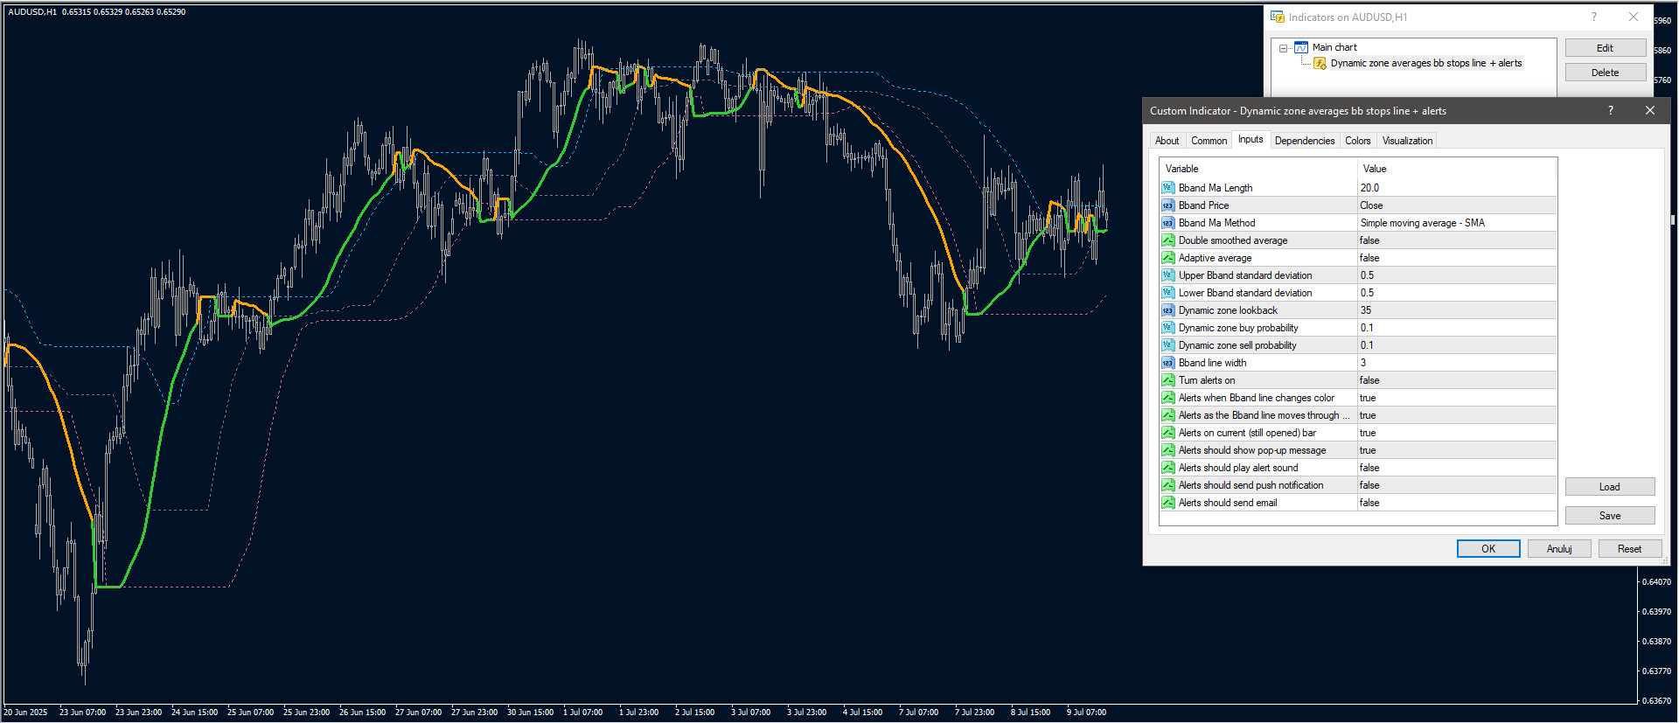1679x723 pixels.
Task: Click the Alerts on current bar icon
Action: (x=1167, y=433)
